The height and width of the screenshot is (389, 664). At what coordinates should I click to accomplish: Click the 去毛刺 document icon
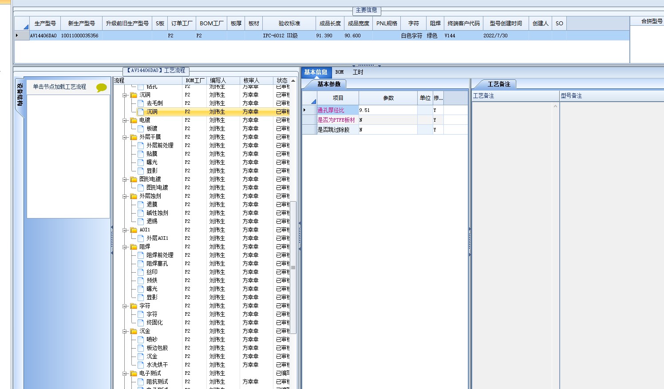pyautogui.click(x=141, y=103)
